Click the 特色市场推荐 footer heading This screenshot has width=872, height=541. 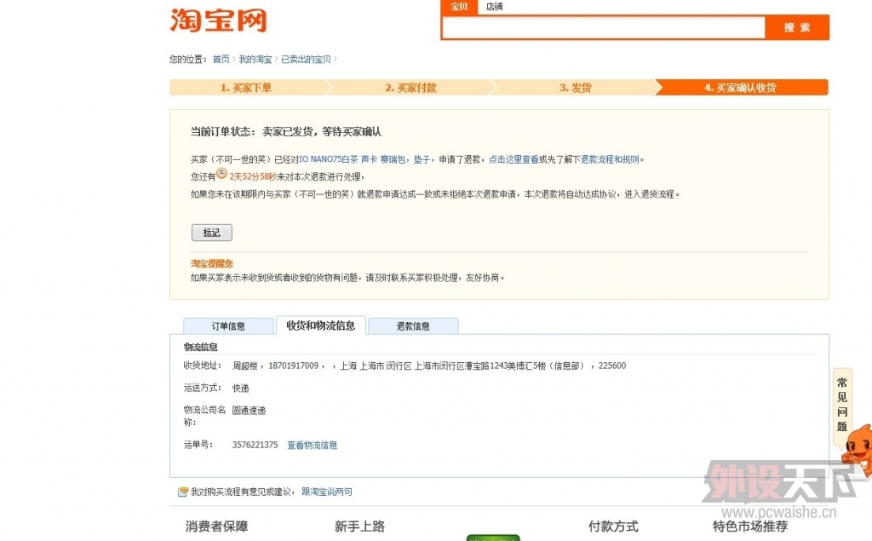pos(750,526)
